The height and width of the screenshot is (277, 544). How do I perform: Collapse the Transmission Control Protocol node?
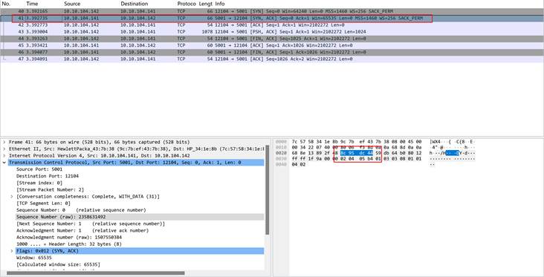(4, 163)
